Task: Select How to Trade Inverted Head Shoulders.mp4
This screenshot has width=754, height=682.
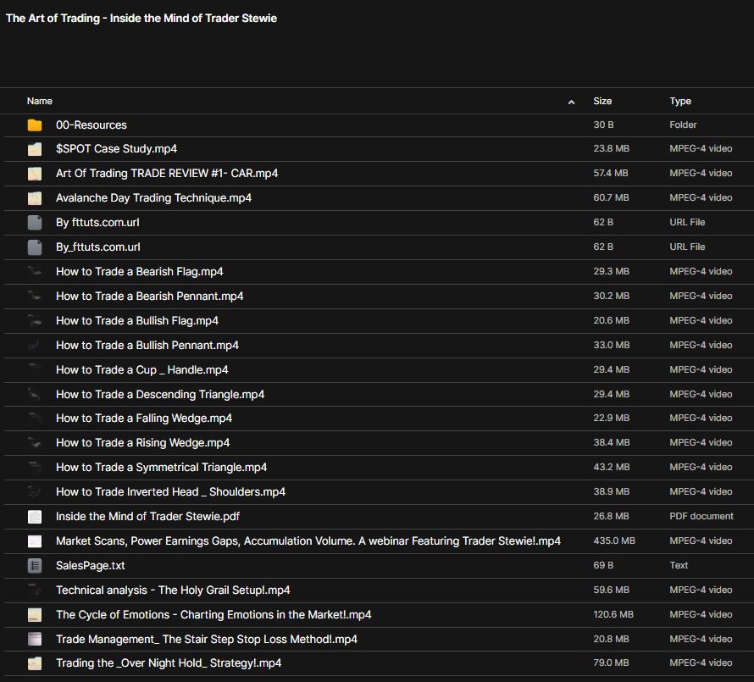Action: pyautogui.click(x=170, y=491)
